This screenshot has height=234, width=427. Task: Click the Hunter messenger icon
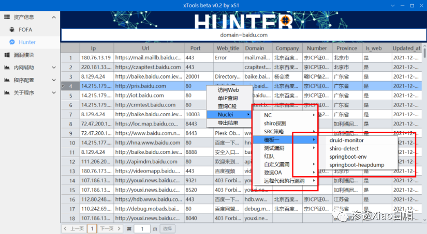pos(12,42)
